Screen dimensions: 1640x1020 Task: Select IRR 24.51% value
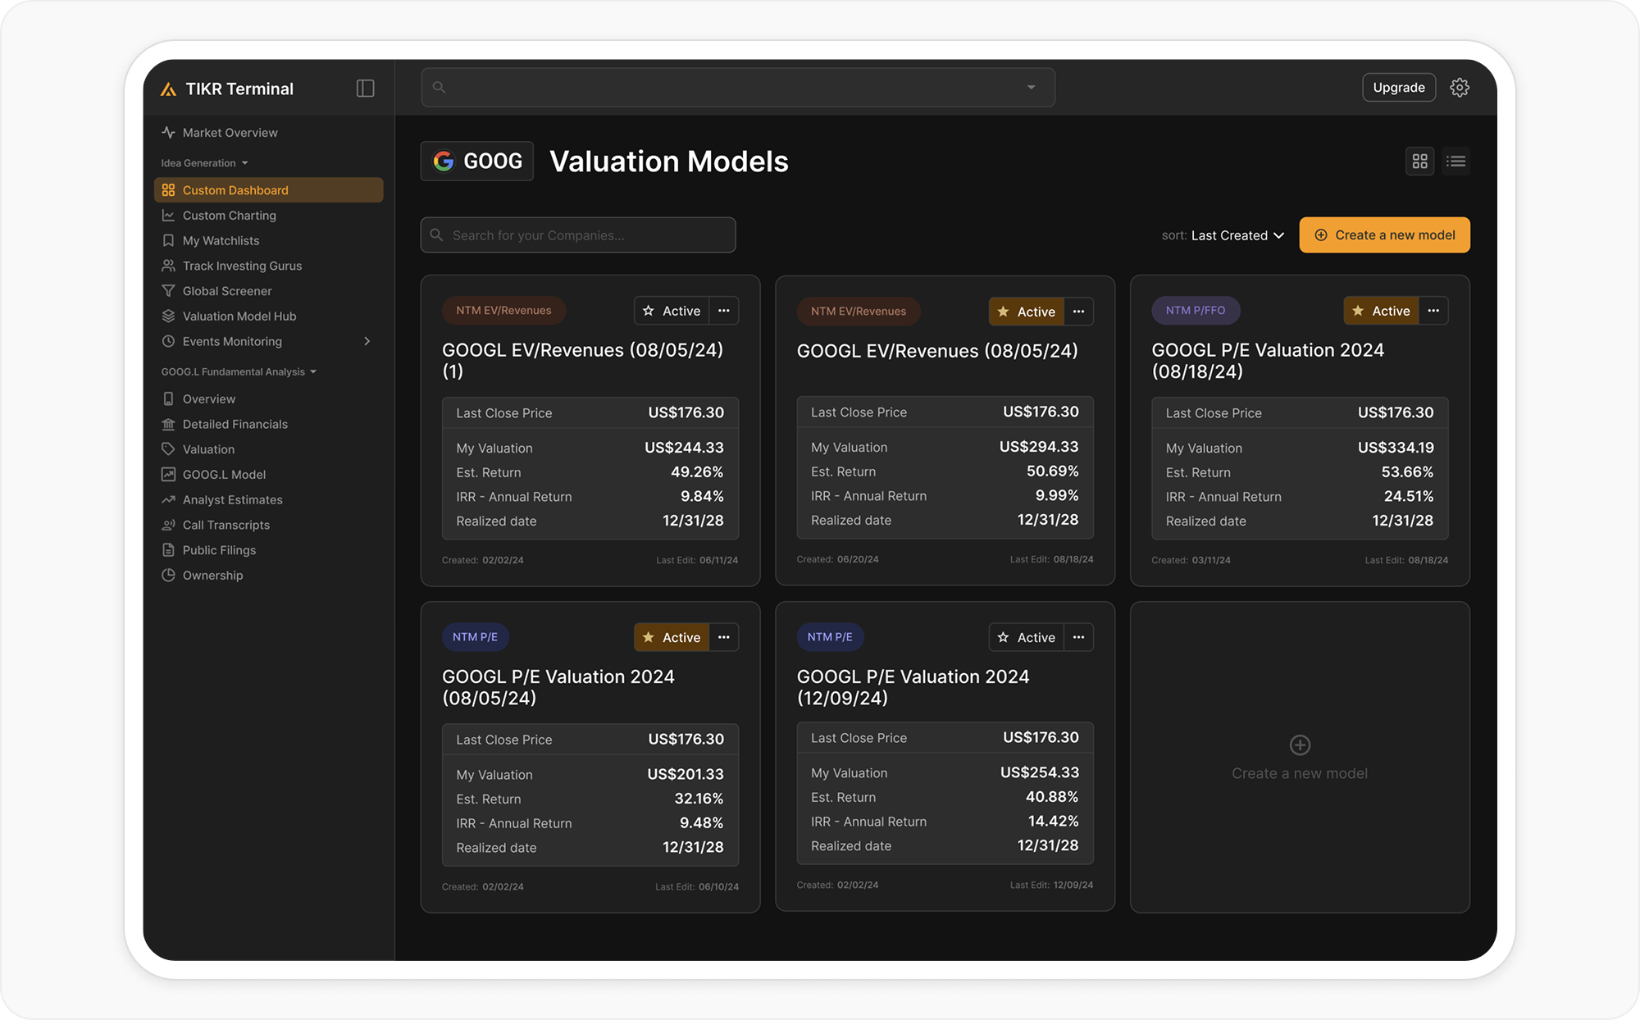[1409, 497]
